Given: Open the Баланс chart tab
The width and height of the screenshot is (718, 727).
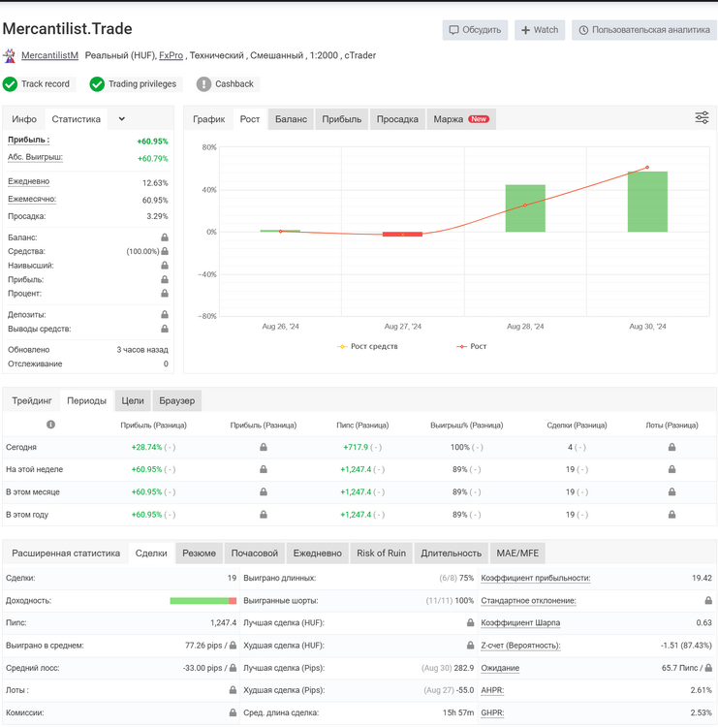Looking at the screenshot, I should [x=291, y=119].
